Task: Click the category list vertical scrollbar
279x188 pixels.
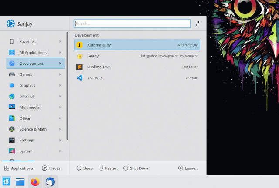Action: [x=67, y=86]
